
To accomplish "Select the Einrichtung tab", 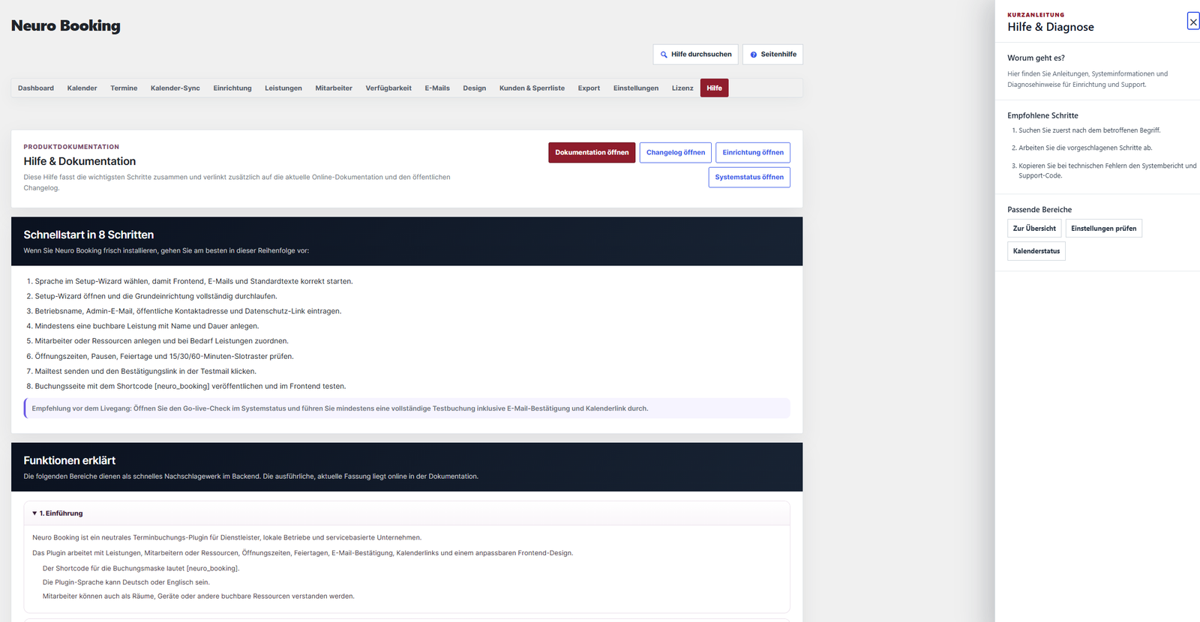I will click(232, 88).
